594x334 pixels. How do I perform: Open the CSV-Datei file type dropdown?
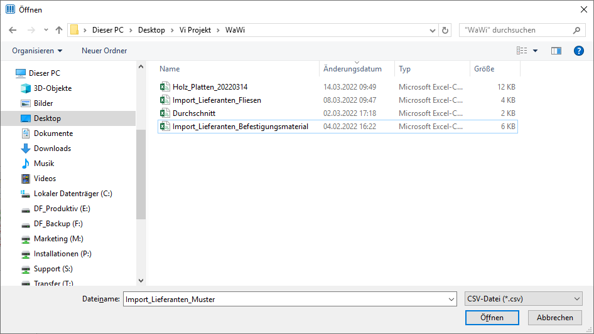tap(524, 299)
